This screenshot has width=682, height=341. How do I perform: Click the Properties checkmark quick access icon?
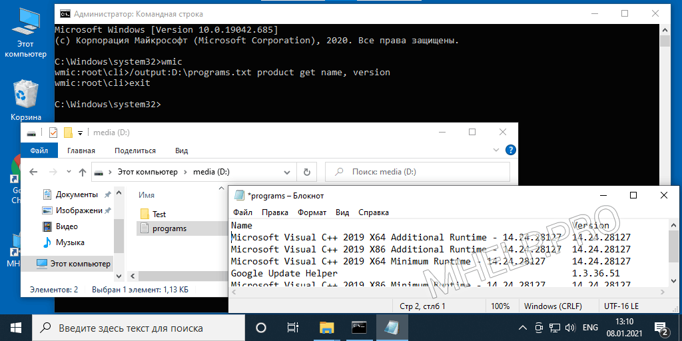tap(53, 133)
